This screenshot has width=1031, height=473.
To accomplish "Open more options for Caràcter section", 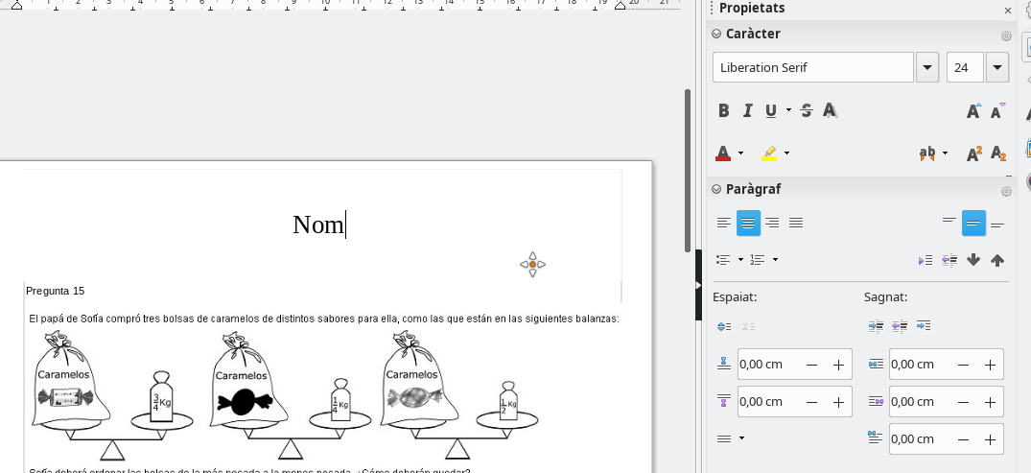I will (1005, 35).
